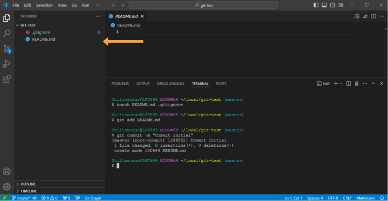Toggle the bottom panel layout button

coord(324,5)
